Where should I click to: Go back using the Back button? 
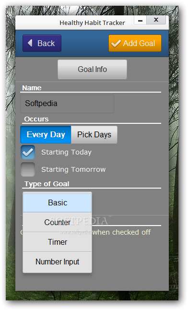coord(42,43)
